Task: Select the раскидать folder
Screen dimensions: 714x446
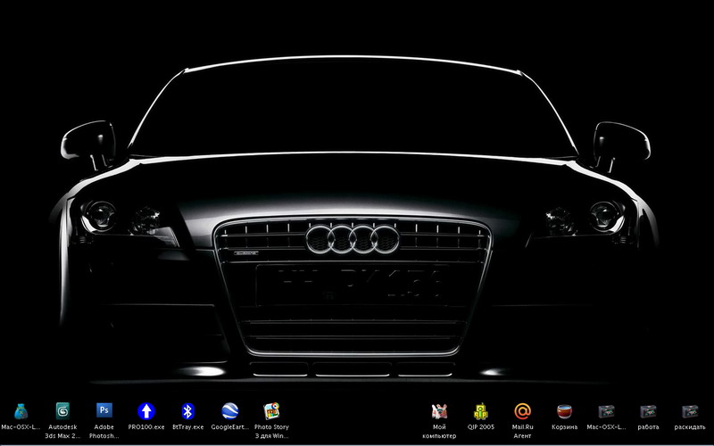Action: [x=689, y=411]
